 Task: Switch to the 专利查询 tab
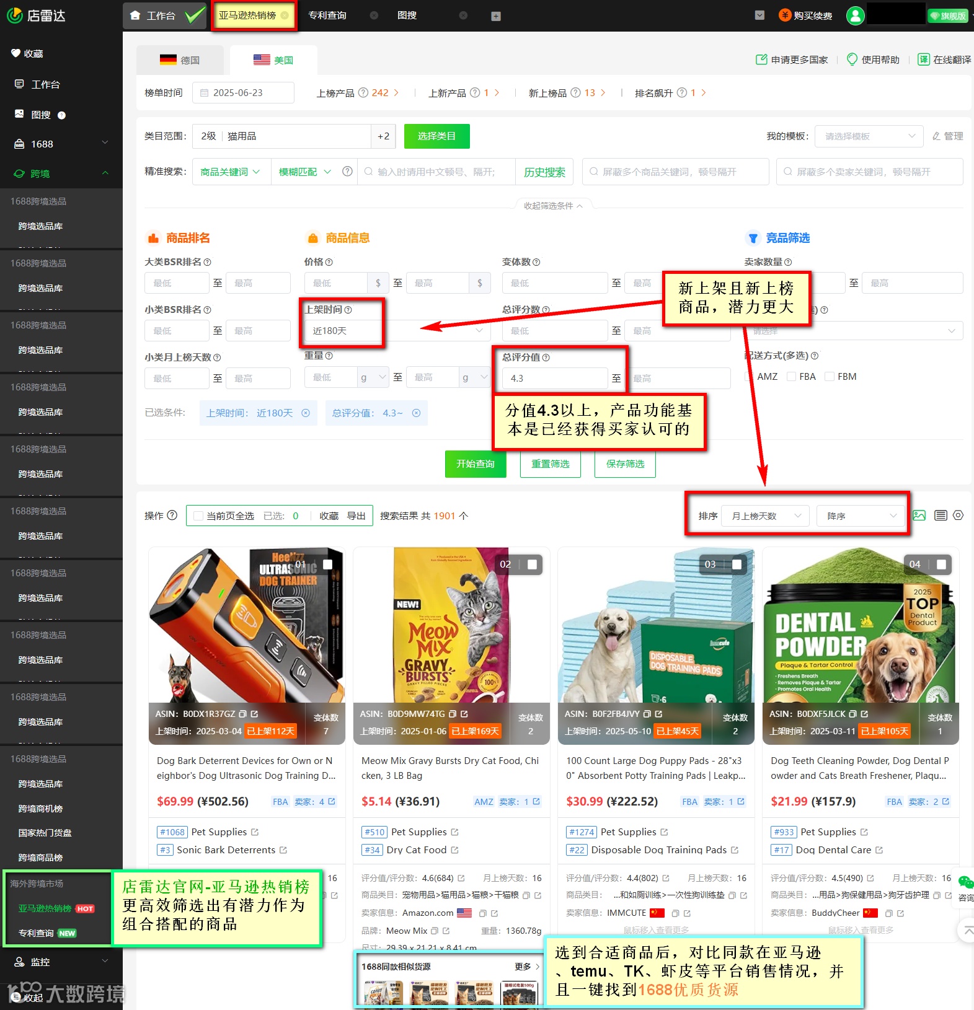[327, 15]
